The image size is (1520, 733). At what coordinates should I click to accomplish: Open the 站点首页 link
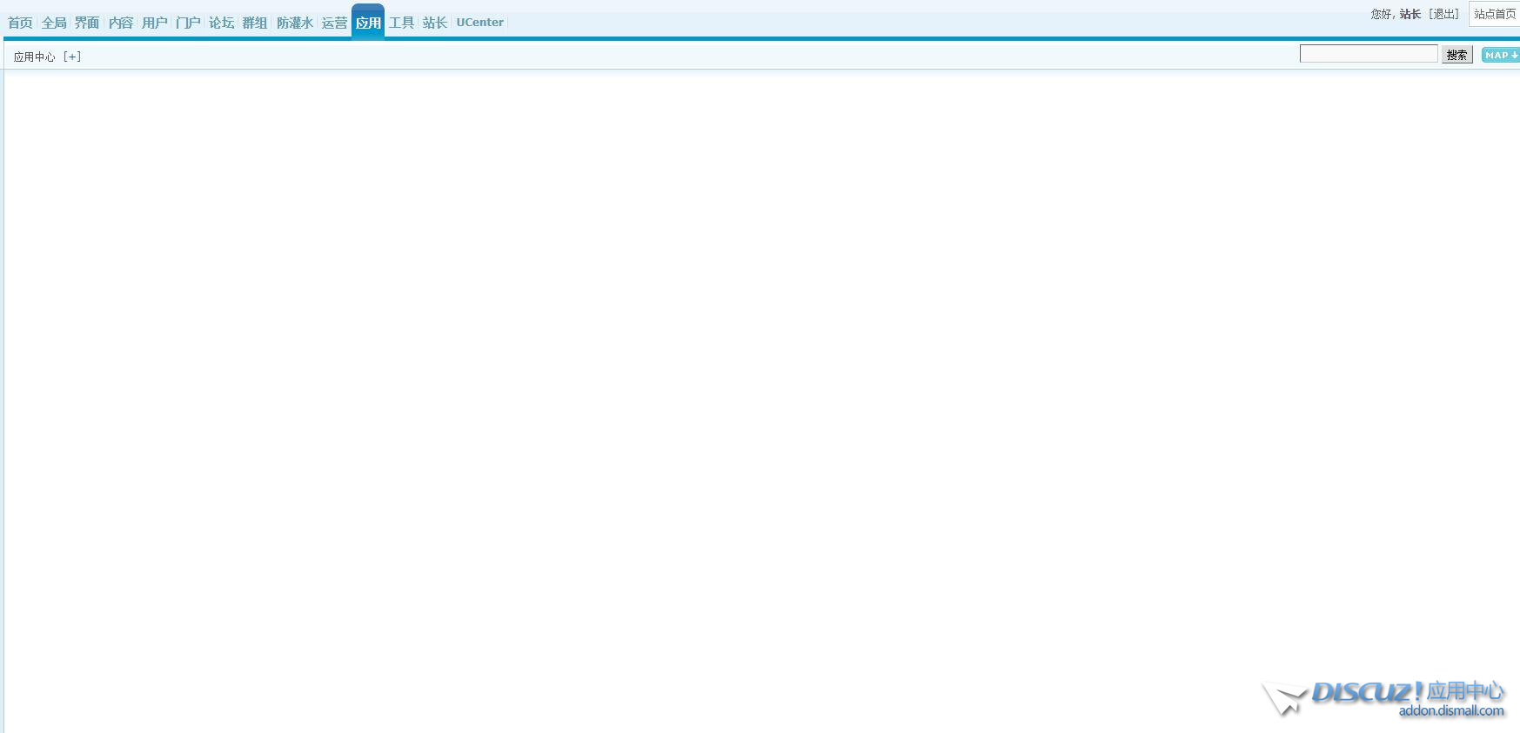1495,14
